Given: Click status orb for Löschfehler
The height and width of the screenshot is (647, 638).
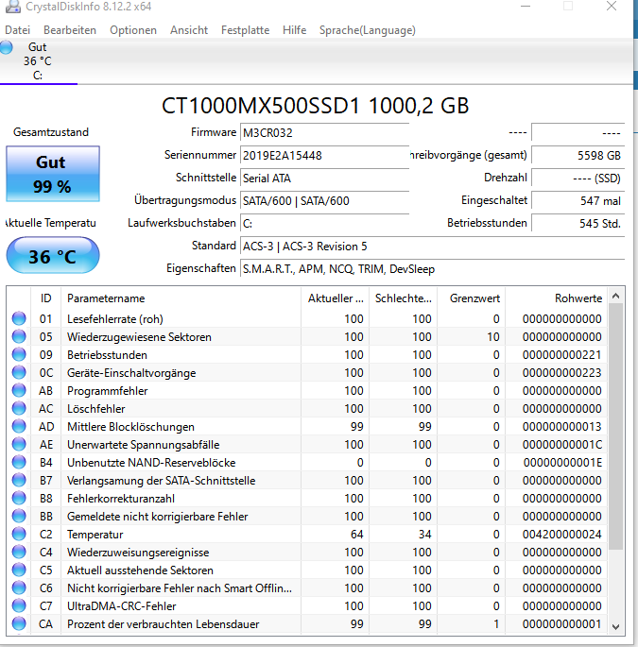Looking at the screenshot, I should [19, 408].
